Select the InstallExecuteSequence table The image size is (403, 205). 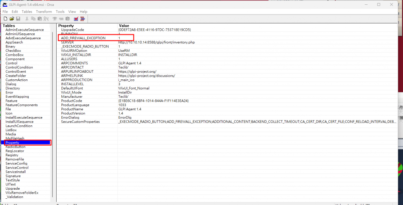tap(24, 117)
